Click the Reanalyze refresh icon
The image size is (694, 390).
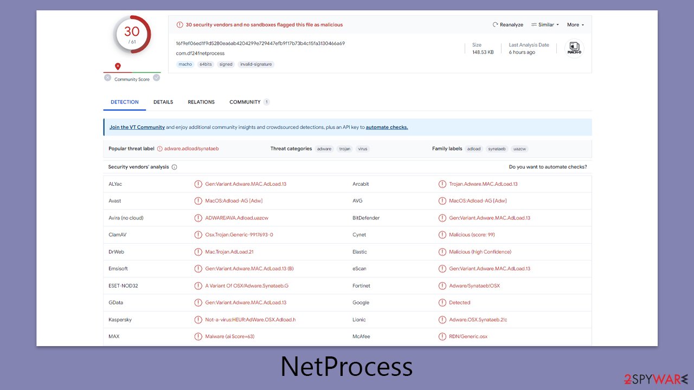pyautogui.click(x=494, y=24)
